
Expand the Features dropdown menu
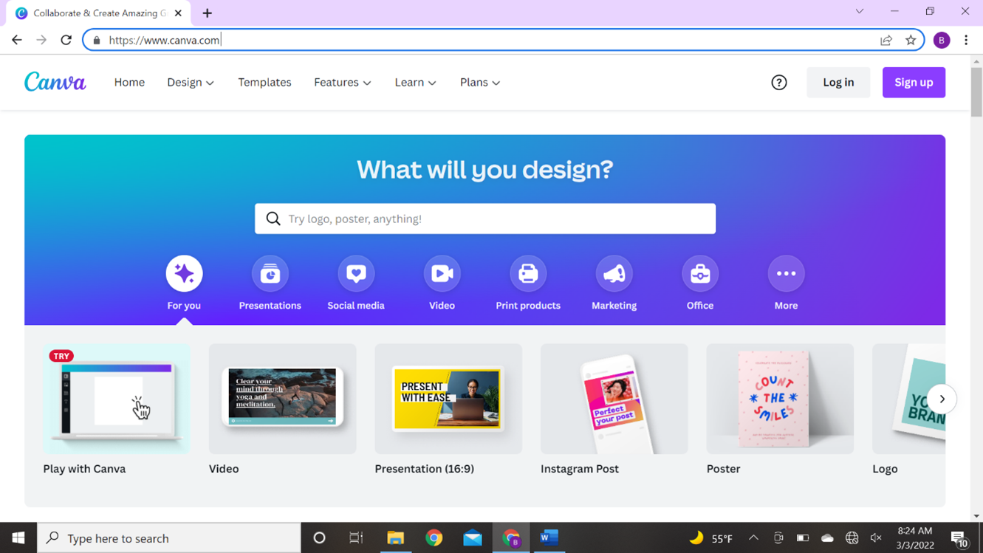pyautogui.click(x=343, y=83)
